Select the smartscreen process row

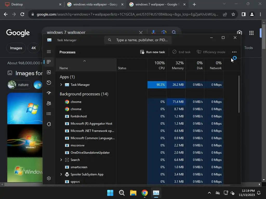coord(139,167)
